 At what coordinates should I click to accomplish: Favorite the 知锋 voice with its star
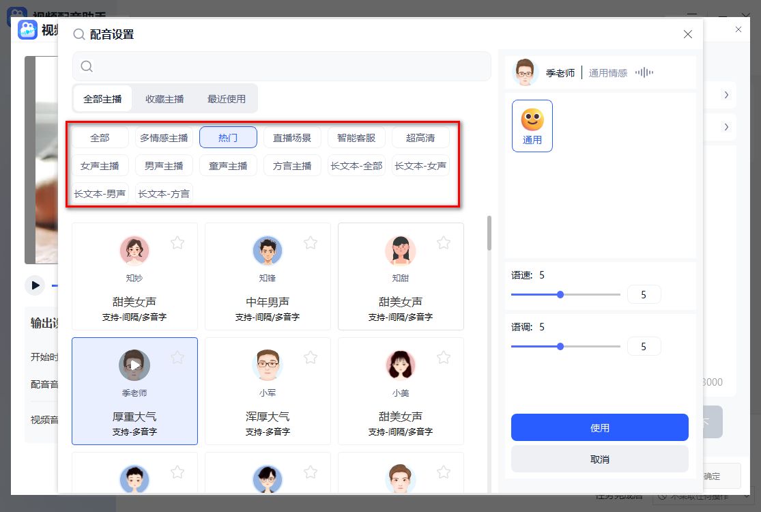point(310,242)
